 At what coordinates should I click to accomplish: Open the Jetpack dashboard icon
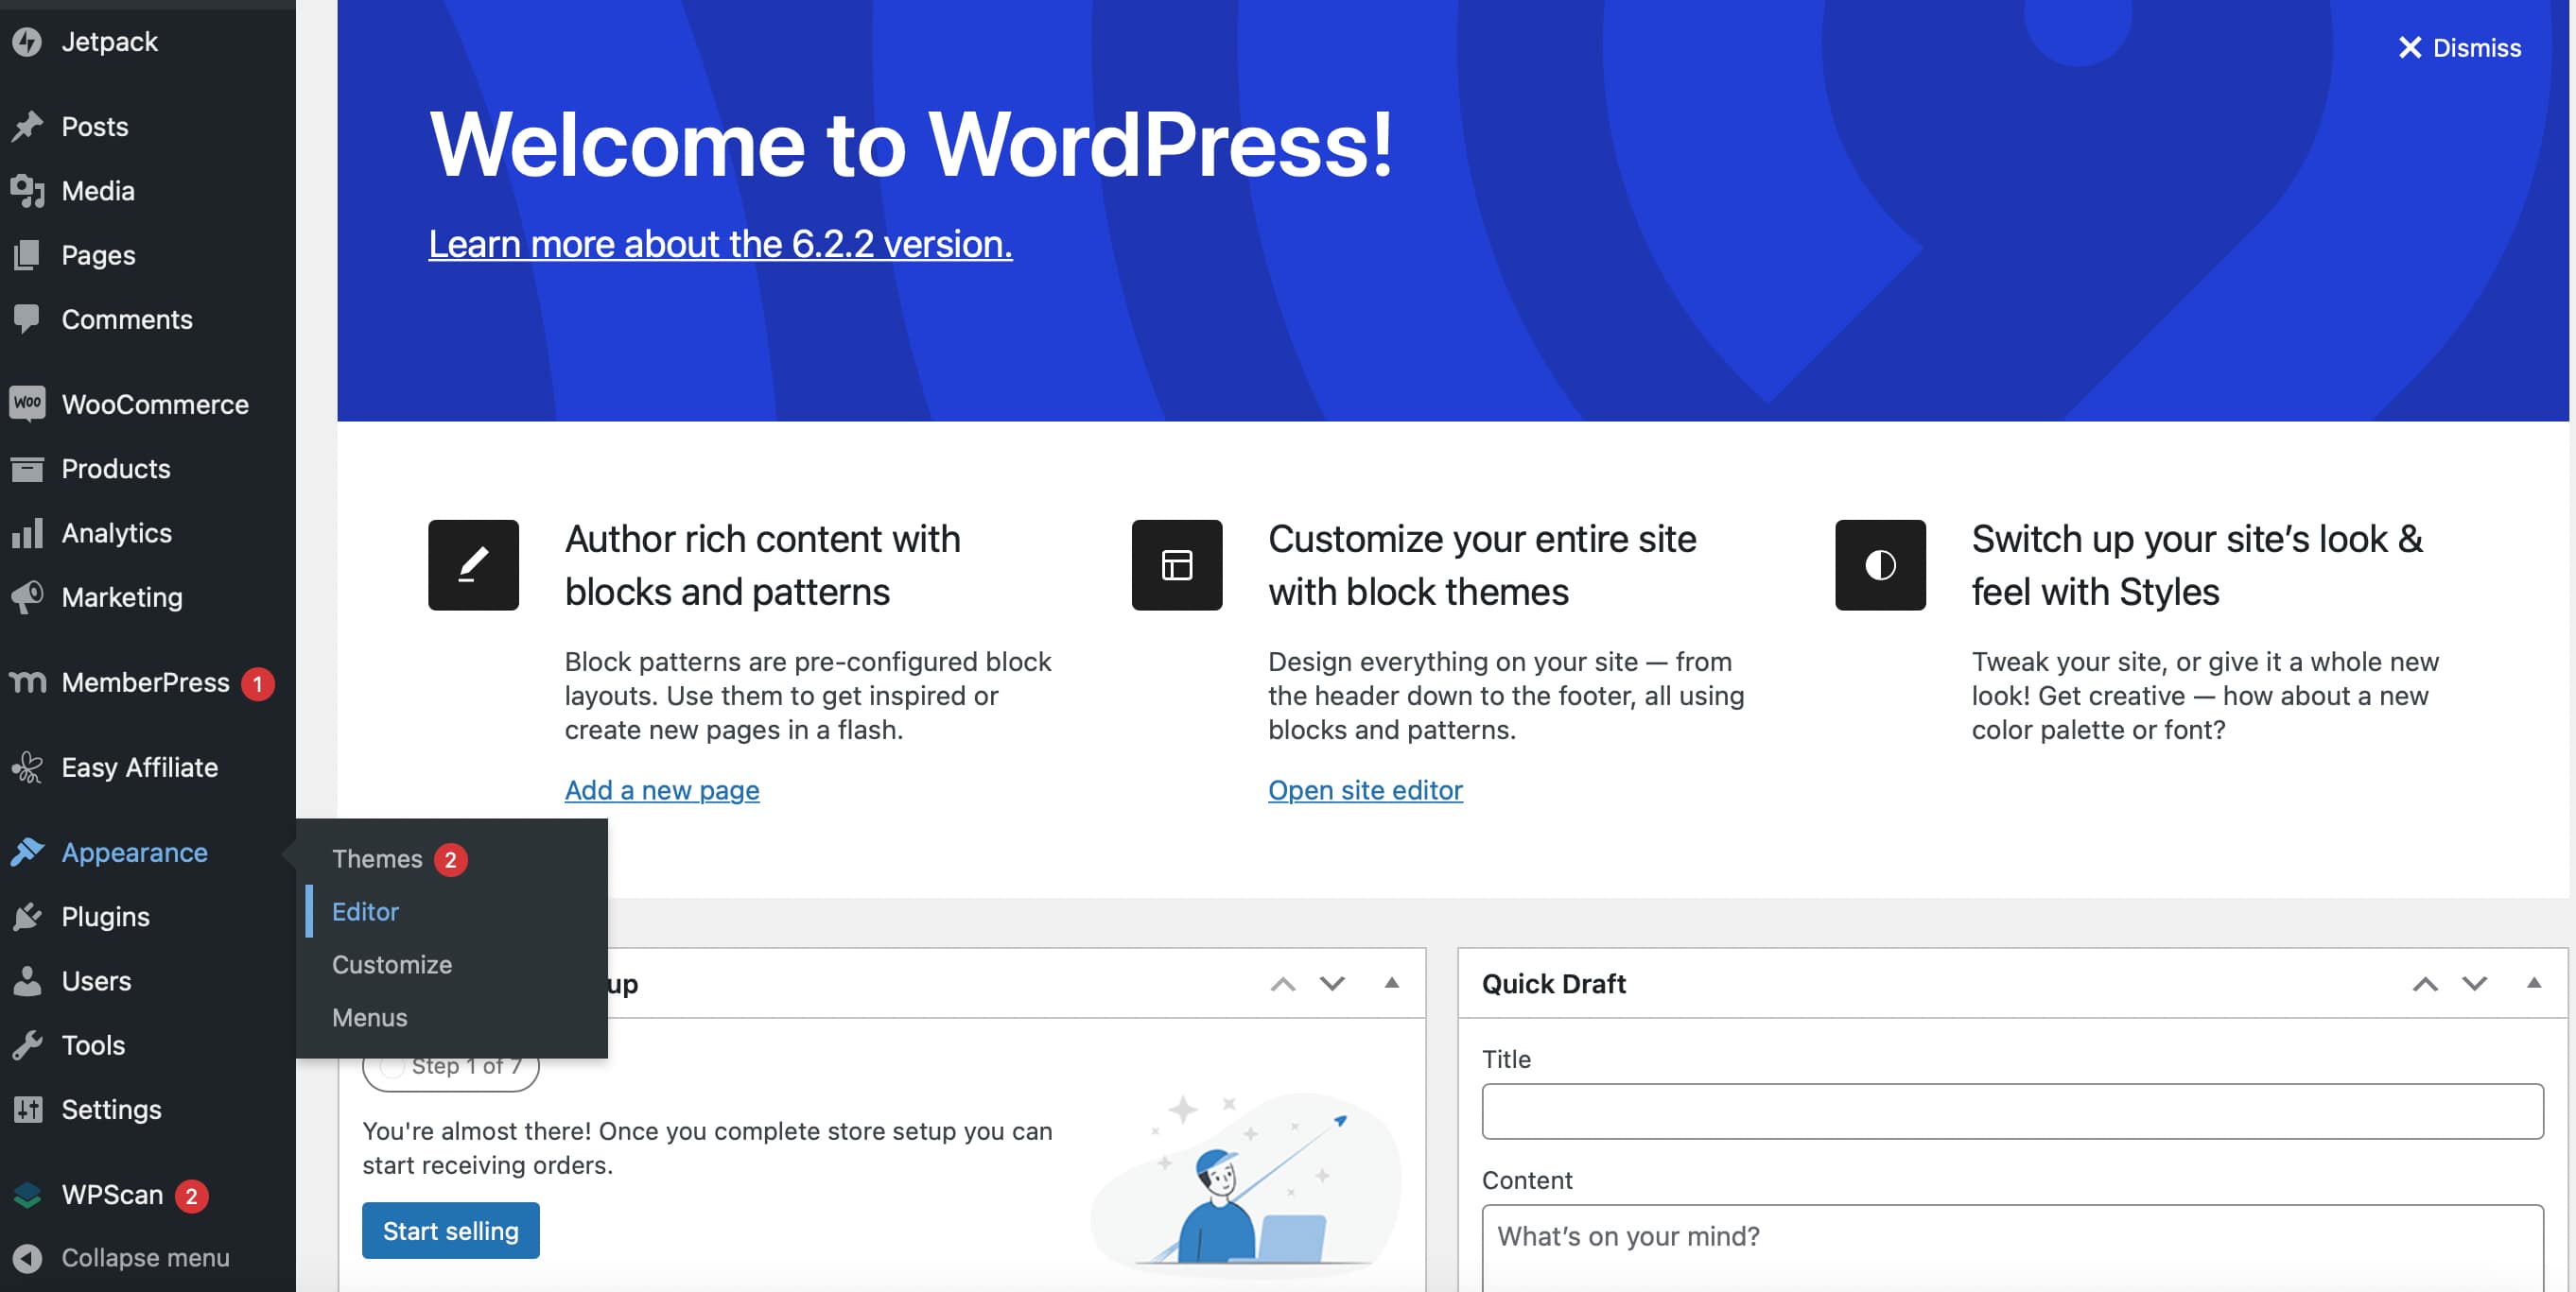(x=27, y=42)
